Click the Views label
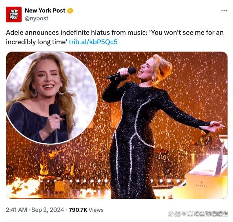Screen dimensions: 233x222 [x=96, y=210]
